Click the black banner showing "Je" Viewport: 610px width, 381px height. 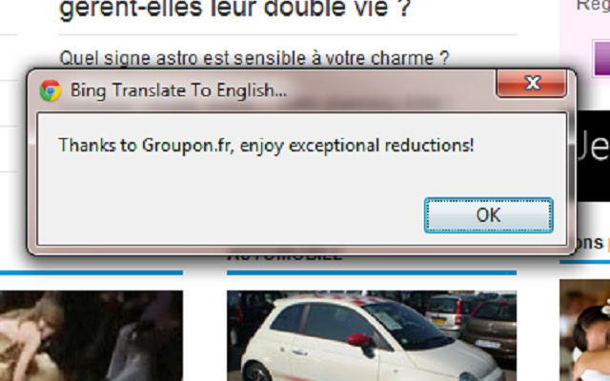[593, 155]
